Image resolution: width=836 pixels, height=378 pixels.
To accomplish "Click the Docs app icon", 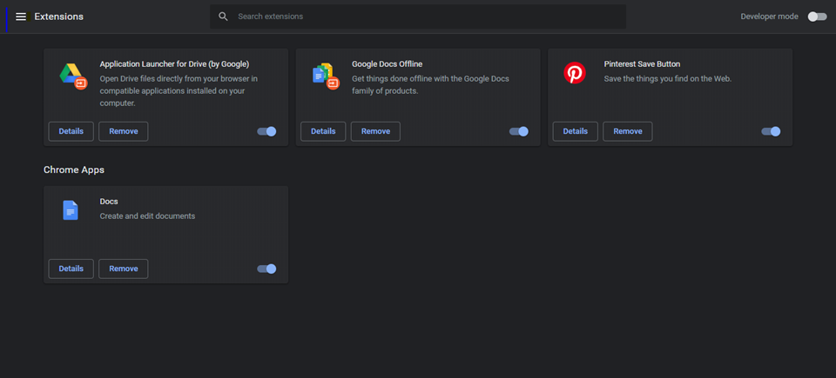I will coord(71,210).
